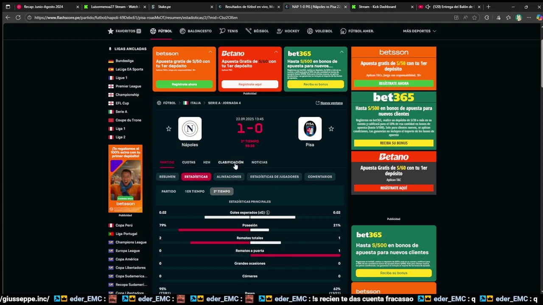Image resolution: width=543 pixels, height=305 pixels.
Task: Collapse the Betano top ad chevron
Action: click(x=276, y=52)
